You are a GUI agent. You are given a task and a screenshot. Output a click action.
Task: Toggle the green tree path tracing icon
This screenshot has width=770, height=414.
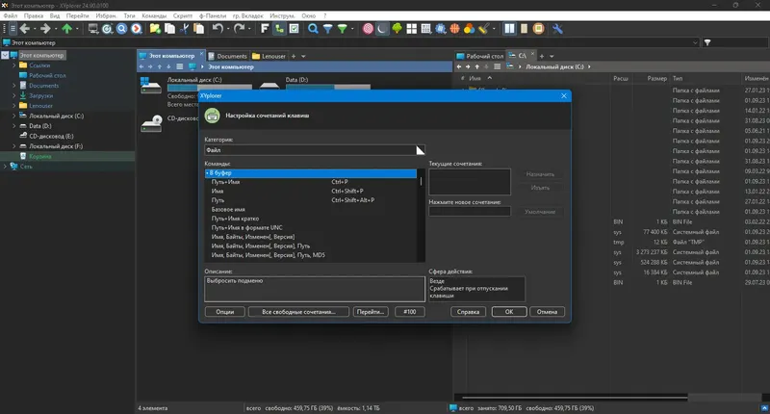pyautogui.click(x=279, y=29)
